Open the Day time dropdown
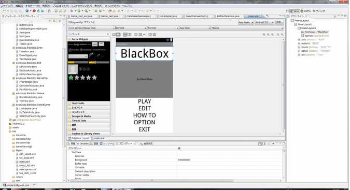Image resolution: width=350 pixels, height=190 pixels. [195, 28]
